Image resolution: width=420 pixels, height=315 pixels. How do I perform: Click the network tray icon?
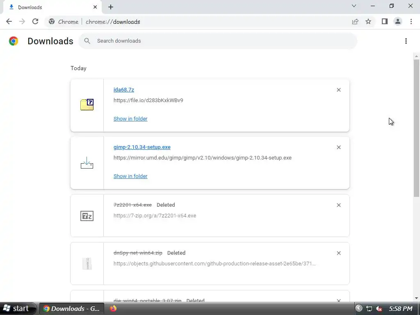[369, 308]
